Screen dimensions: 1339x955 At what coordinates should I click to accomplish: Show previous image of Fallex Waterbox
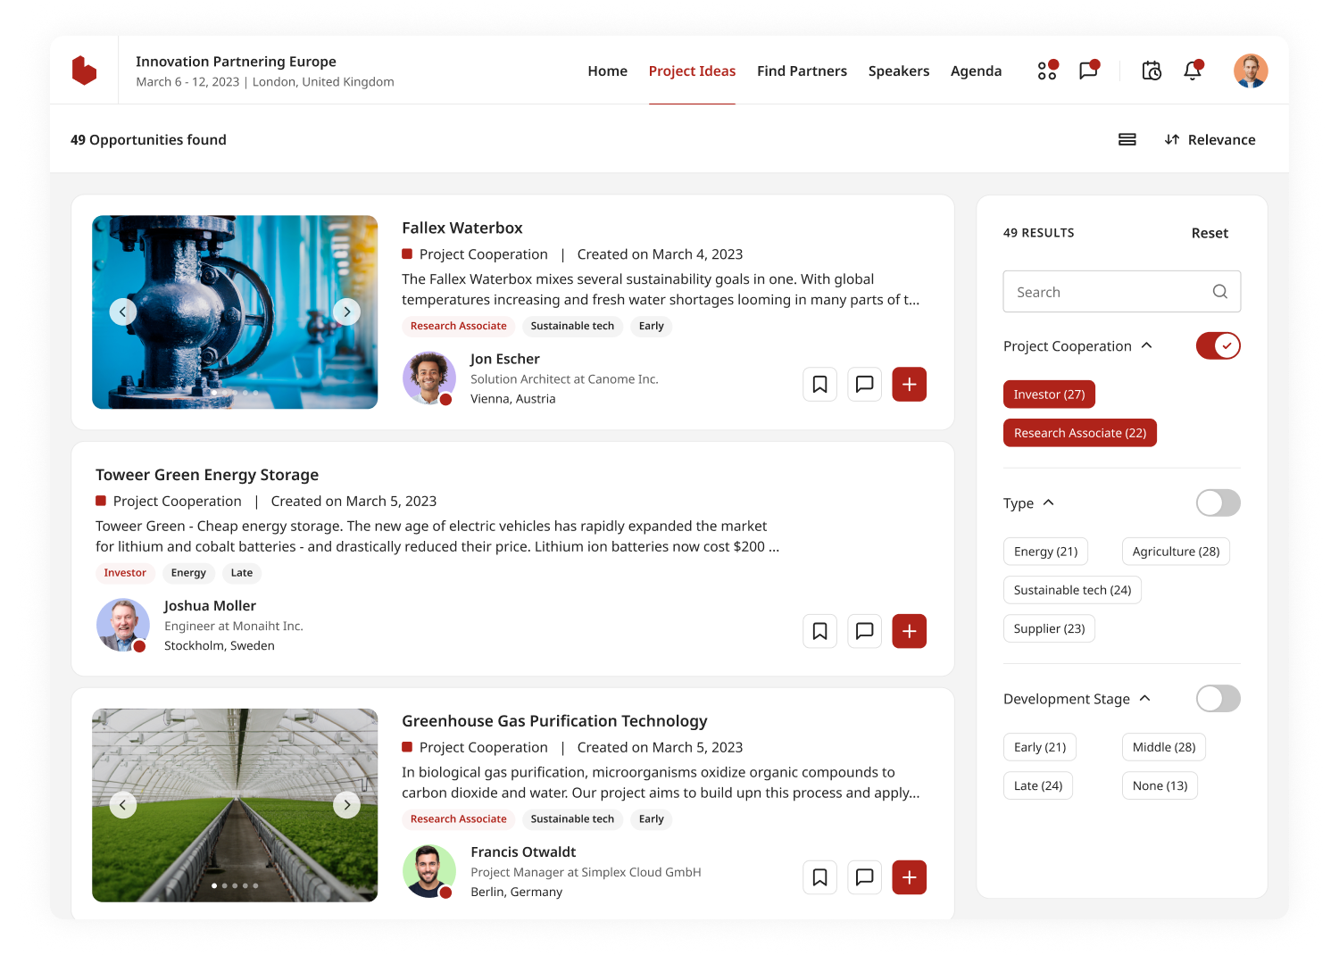(123, 311)
